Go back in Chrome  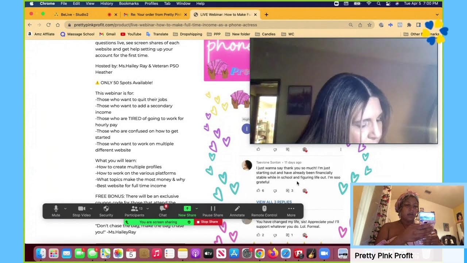[30, 25]
